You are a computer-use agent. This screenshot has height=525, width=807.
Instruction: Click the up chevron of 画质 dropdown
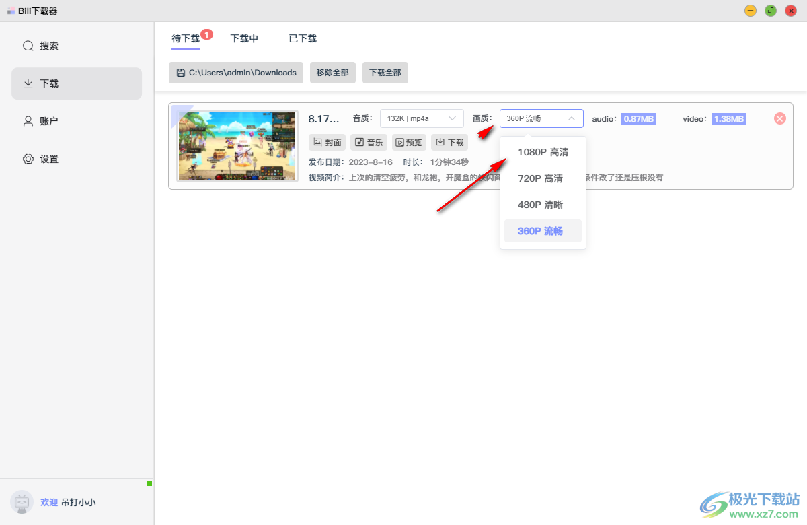pyautogui.click(x=572, y=118)
